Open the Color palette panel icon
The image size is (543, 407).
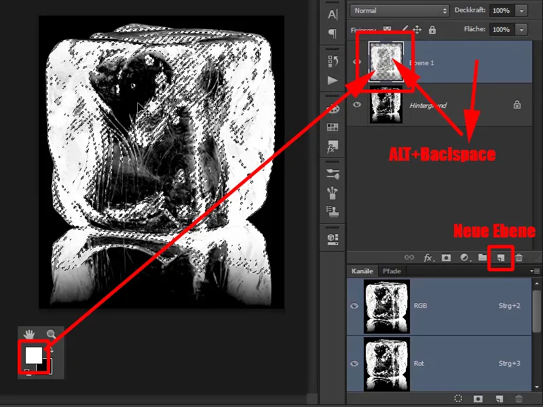pyautogui.click(x=333, y=109)
